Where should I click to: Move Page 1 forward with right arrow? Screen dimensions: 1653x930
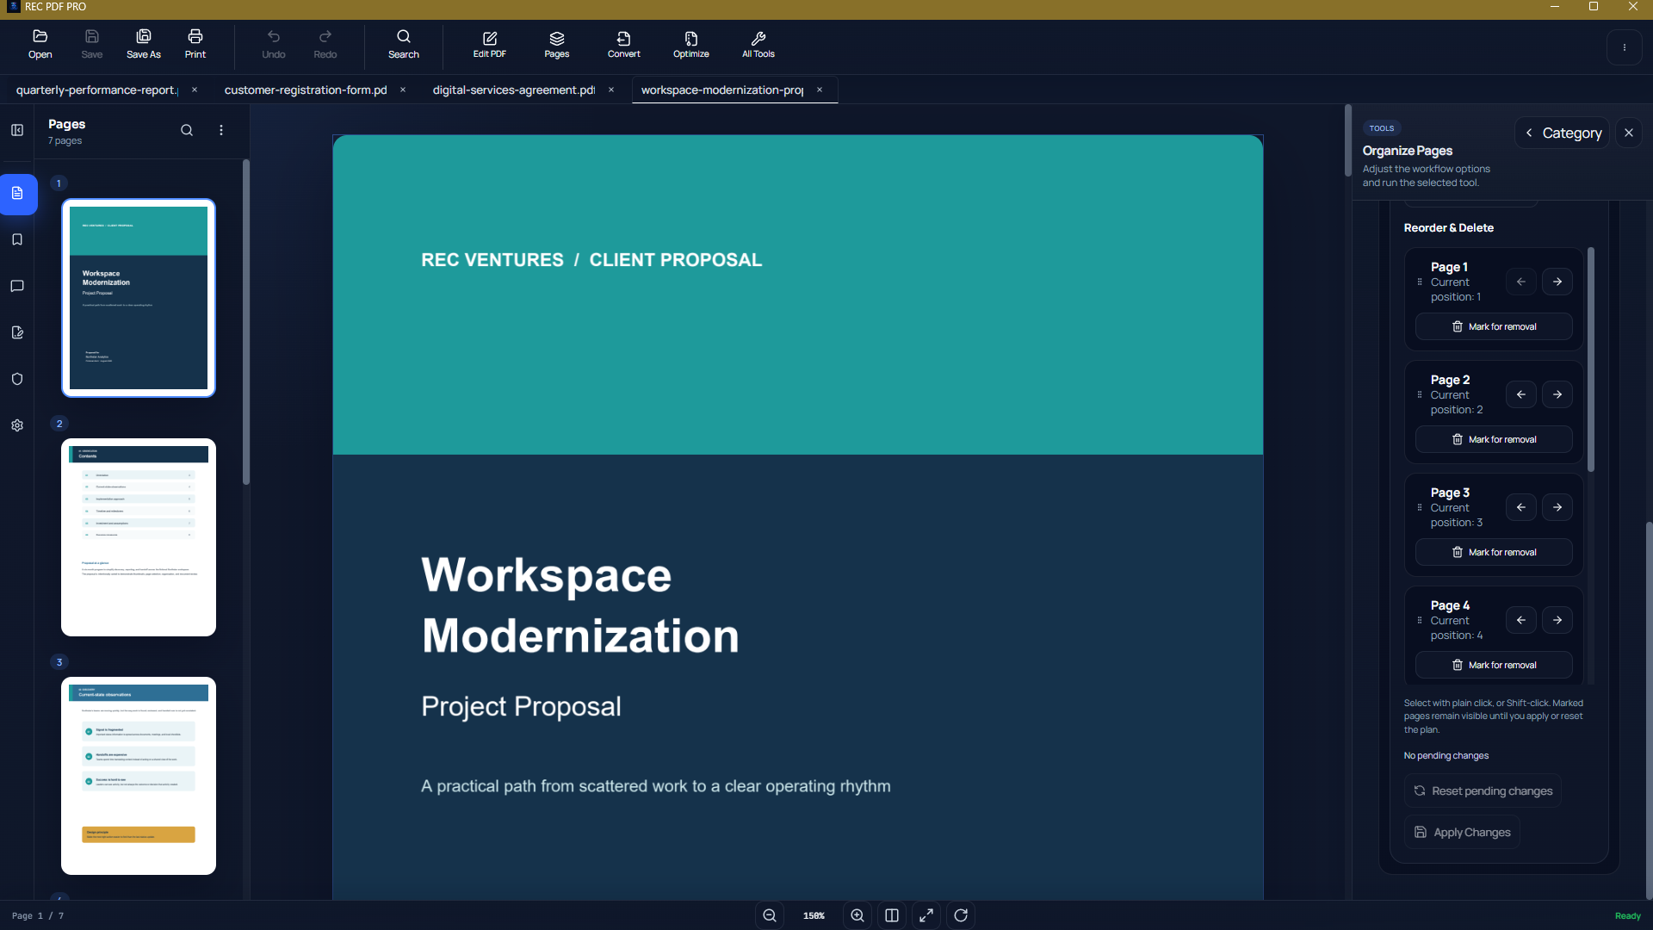click(x=1557, y=282)
